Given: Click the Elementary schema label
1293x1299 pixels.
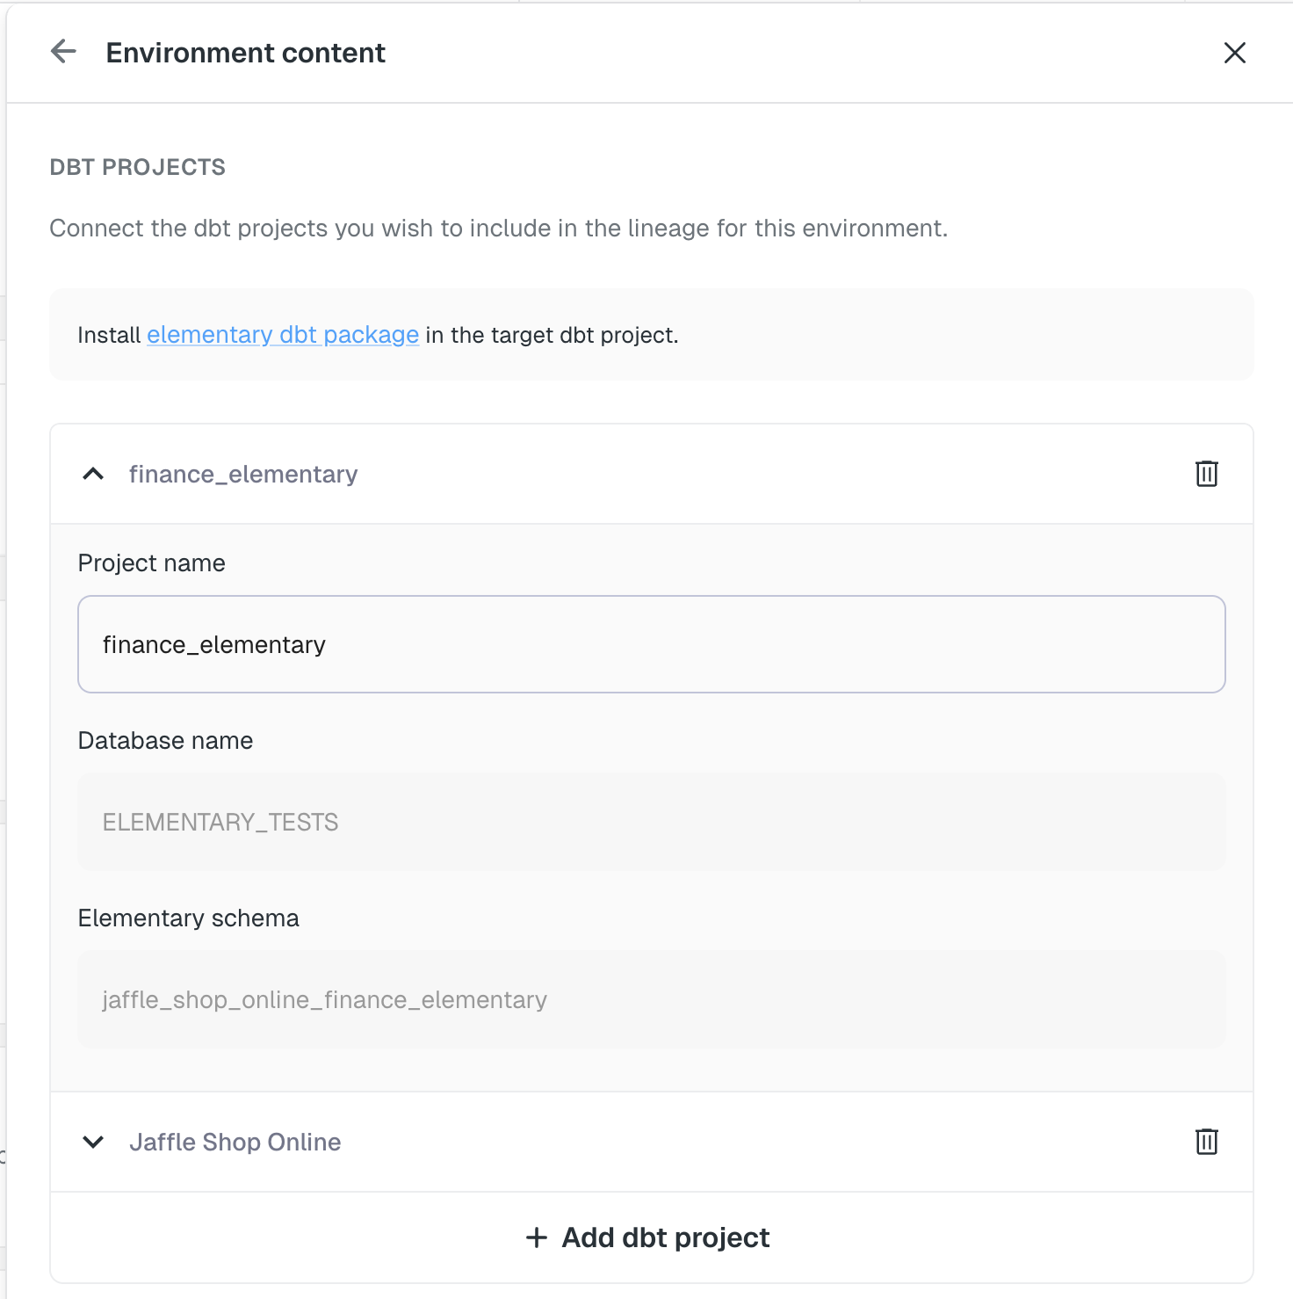Looking at the screenshot, I should pos(189,918).
